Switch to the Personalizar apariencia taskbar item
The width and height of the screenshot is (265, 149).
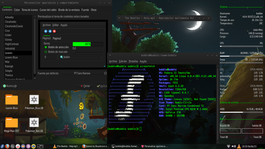click(154, 146)
